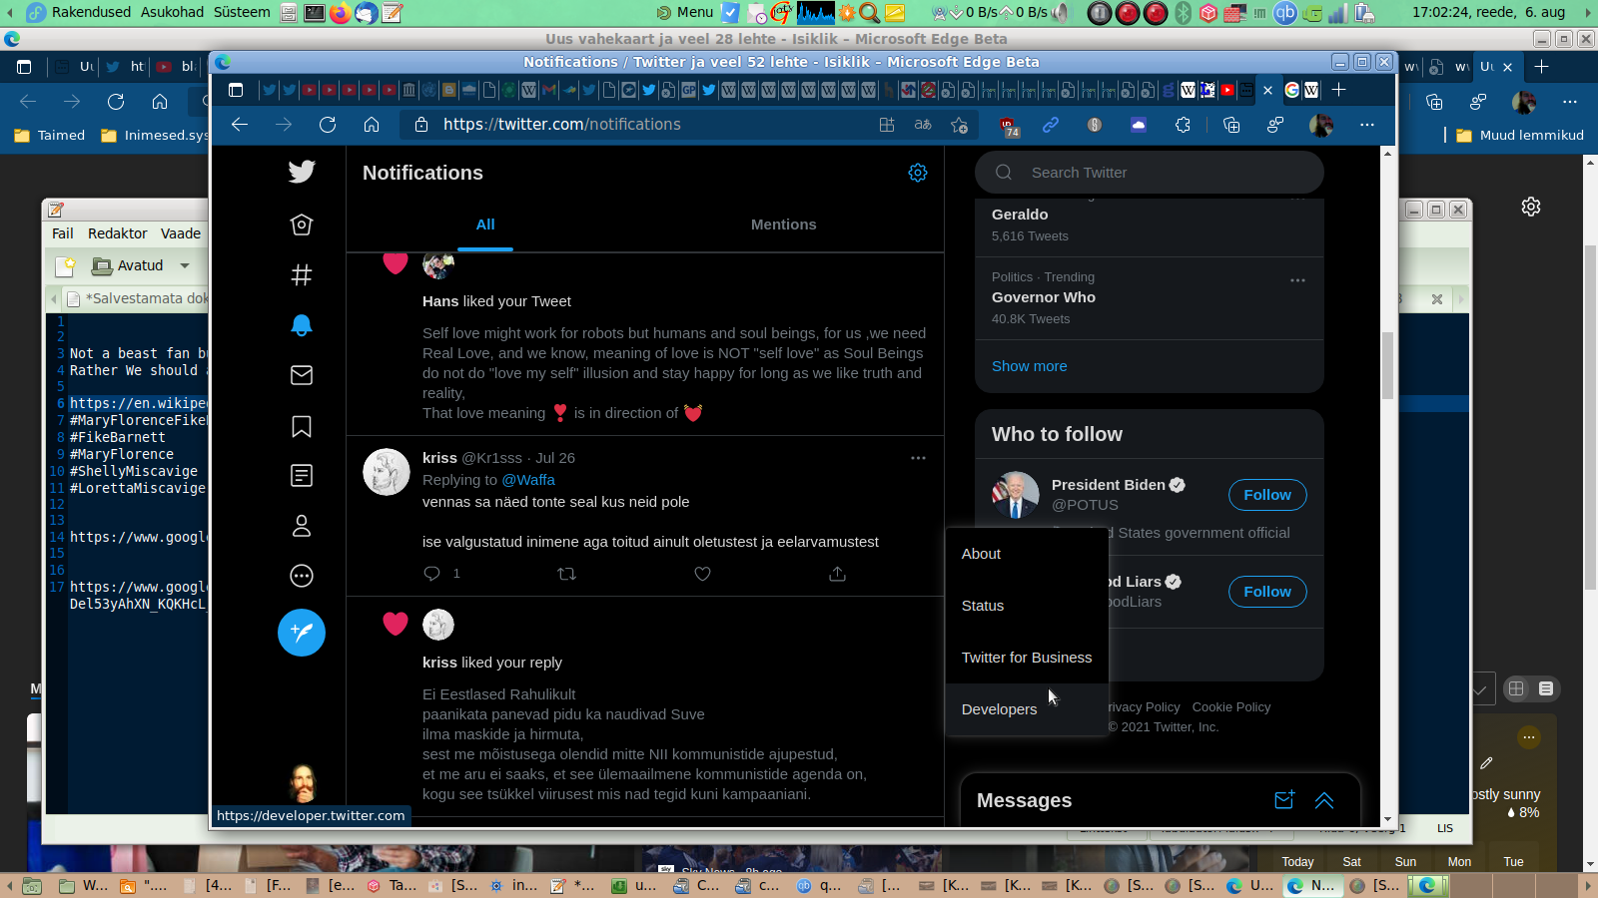Reply to kriss's tweet
The image size is (1598, 898).
point(432,574)
